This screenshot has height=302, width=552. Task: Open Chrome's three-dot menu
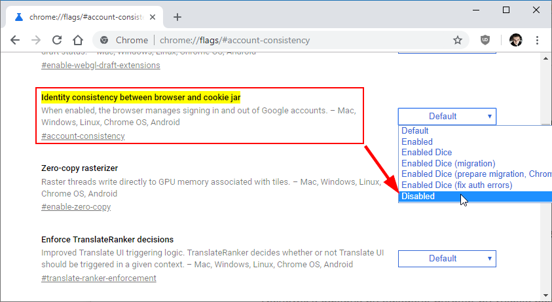537,40
